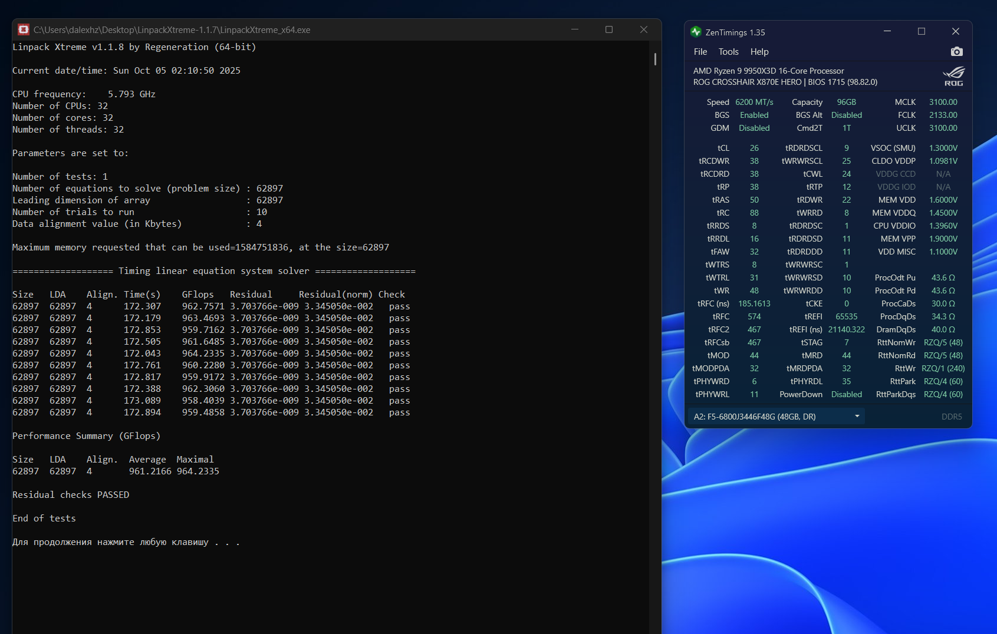Image resolution: width=997 pixels, height=634 pixels.
Task: Click the VSOC (SMU) value 1.3000V
Action: (943, 148)
